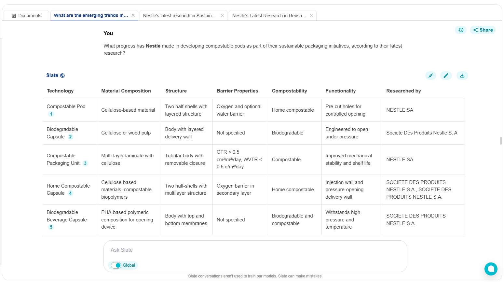
Task: Close Nestle's Latest Research in Reusa tab
Action: tap(311, 16)
